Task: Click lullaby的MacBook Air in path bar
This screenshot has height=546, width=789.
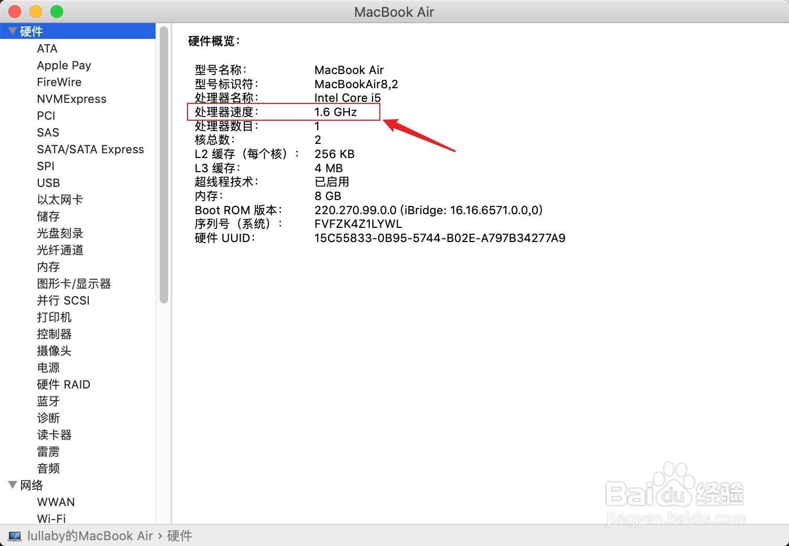Action: click(x=90, y=536)
